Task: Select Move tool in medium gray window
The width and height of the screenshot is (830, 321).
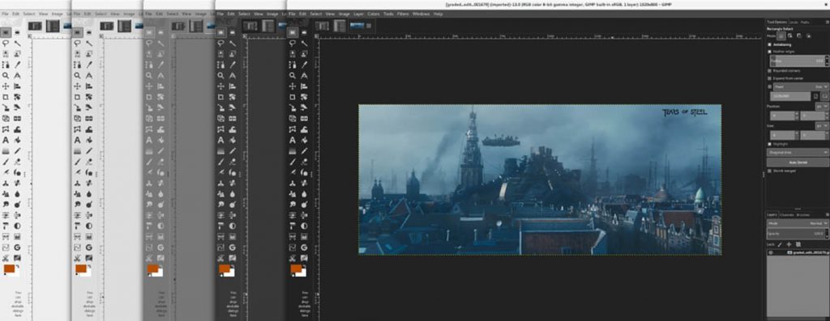Action: (149, 86)
